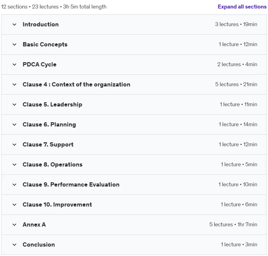The height and width of the screenshot is (256, 268).
Task: Click the '5 lectures • 1hr 7min' label
Action: coord(233,224)
